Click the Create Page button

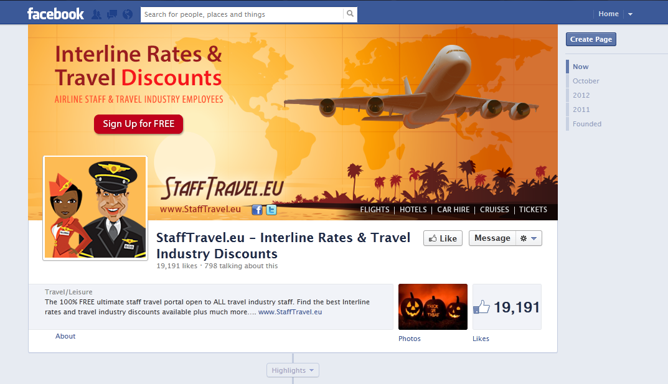tap(591, 39)
